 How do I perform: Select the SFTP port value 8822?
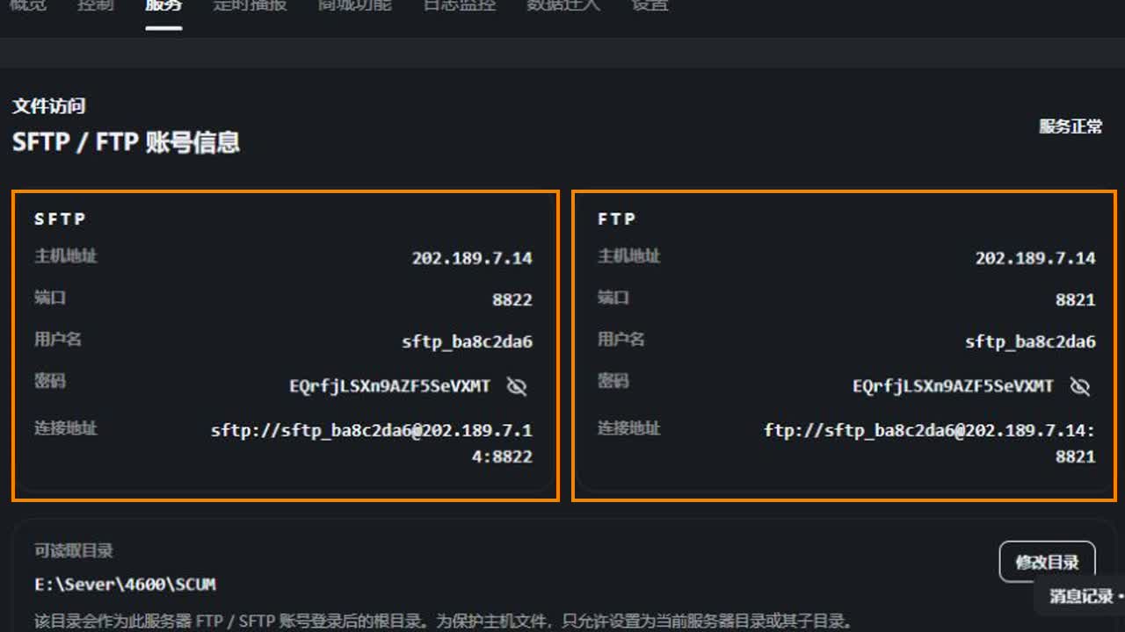(x=512, y=299)
